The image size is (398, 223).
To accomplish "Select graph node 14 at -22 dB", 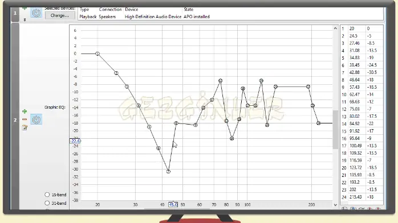I will (232, 139).
